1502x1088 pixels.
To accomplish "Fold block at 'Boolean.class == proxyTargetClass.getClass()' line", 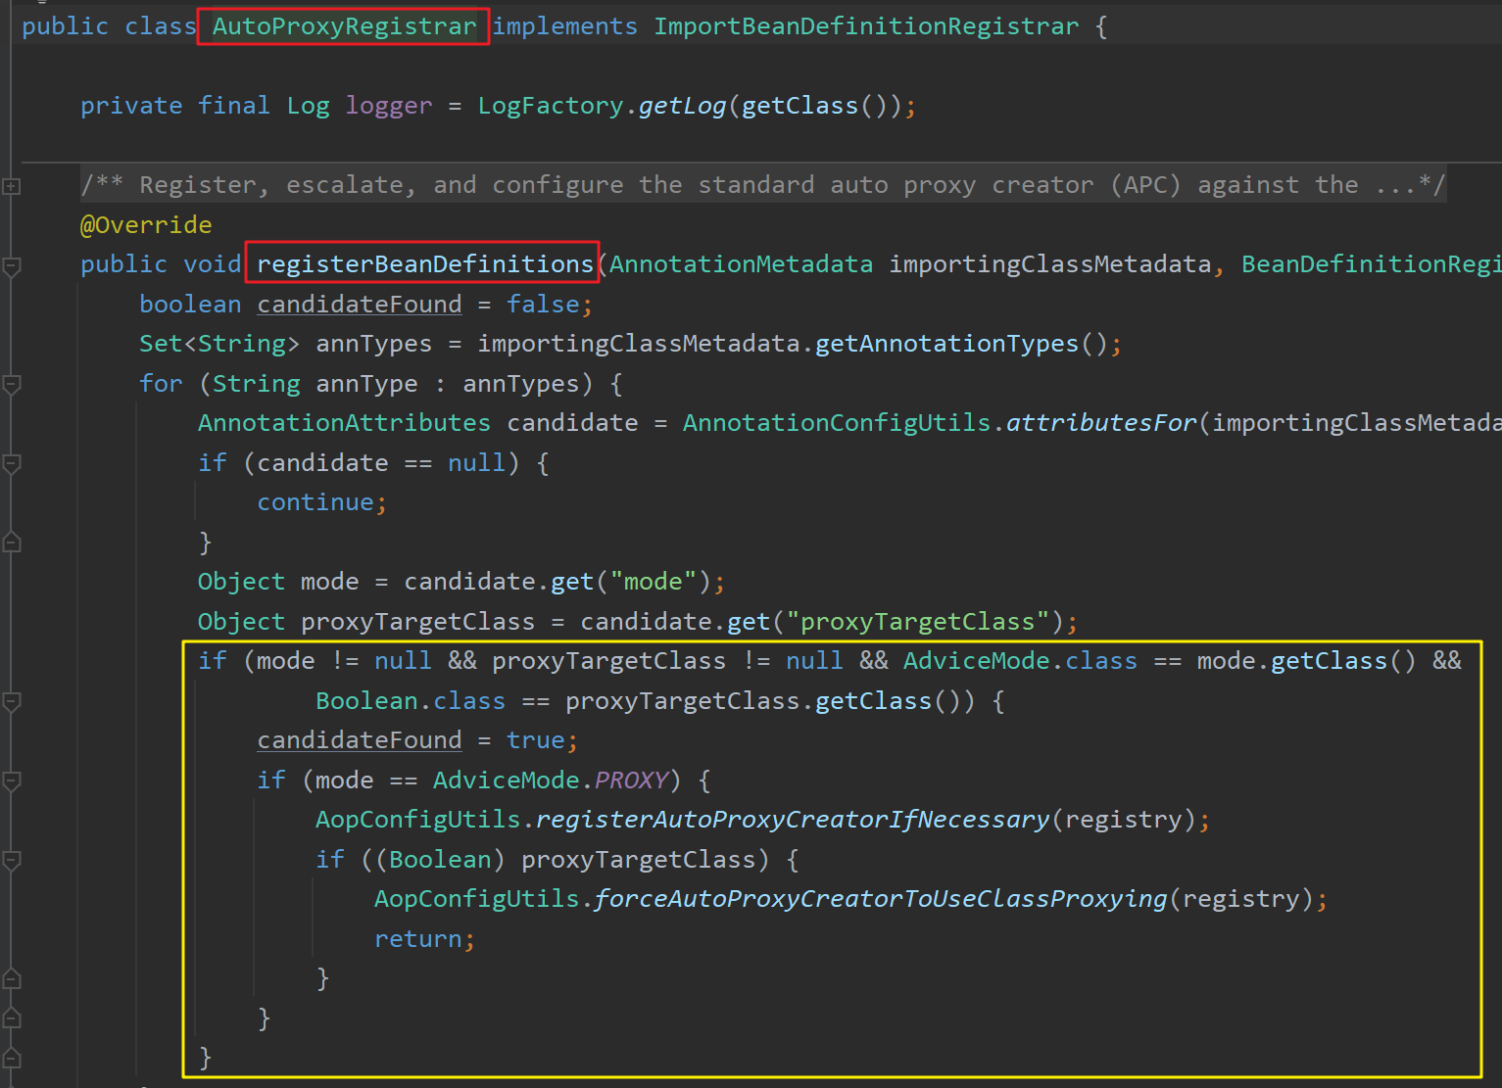I will (12, 701).
